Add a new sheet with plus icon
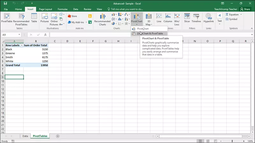 point(58,136)
